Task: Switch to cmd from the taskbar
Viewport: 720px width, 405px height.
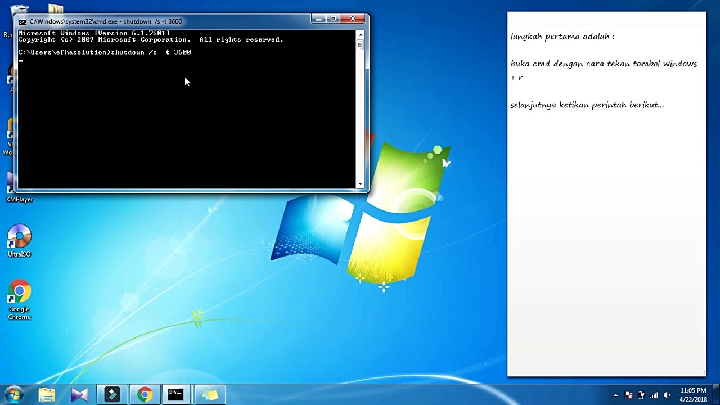Action: (176, 395)
